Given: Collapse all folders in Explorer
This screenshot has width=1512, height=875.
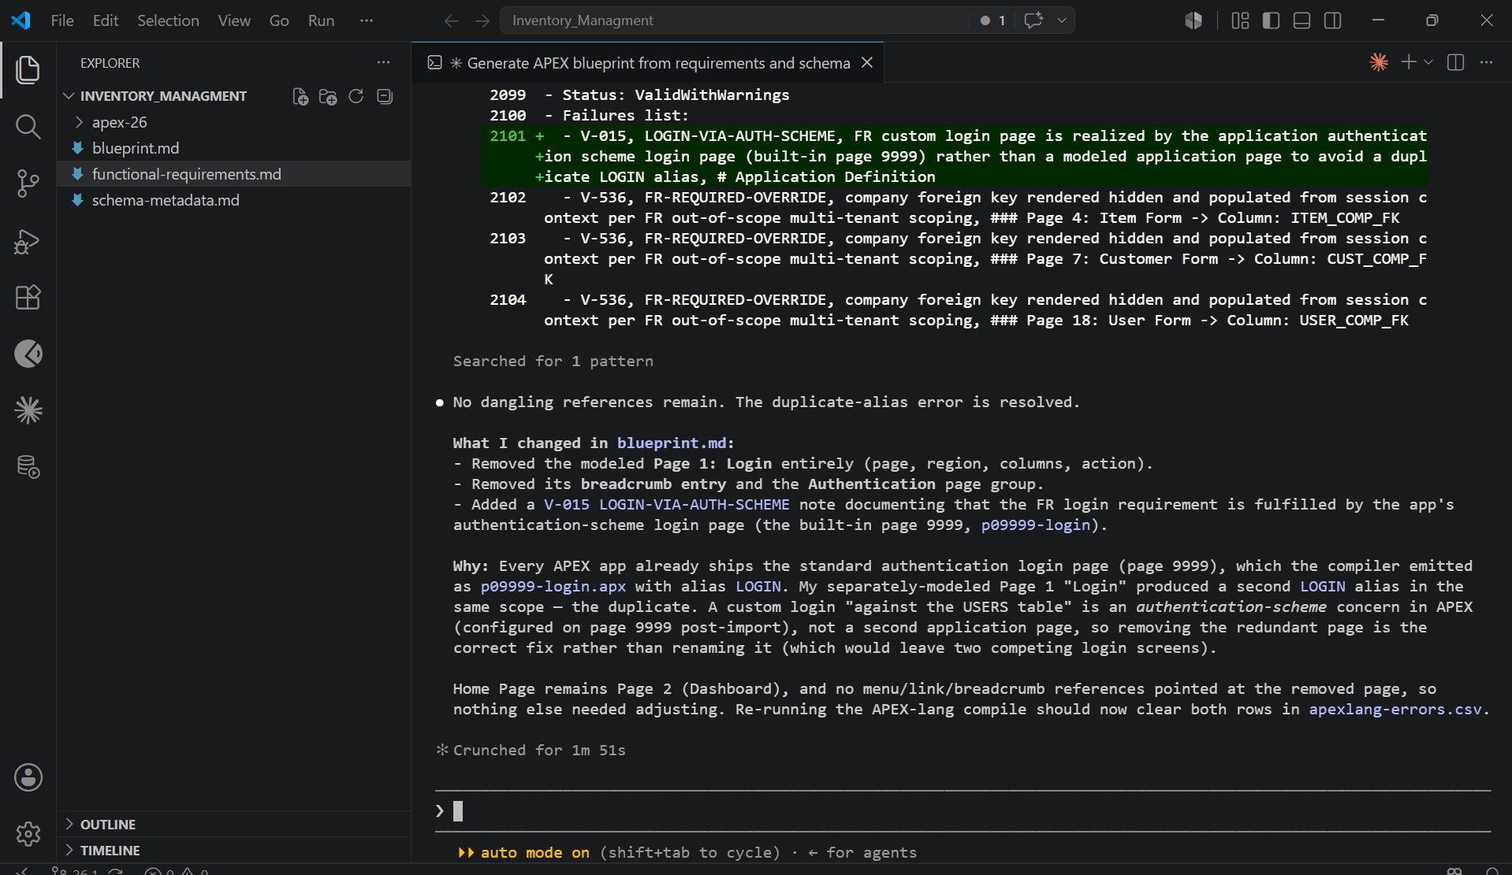Looking at the screenshot, I should click(385, 96).
